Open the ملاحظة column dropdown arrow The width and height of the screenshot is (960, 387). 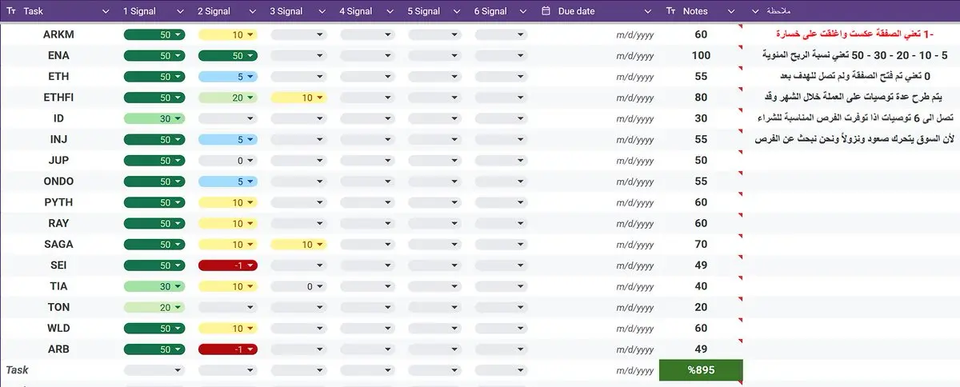(757, 11)
